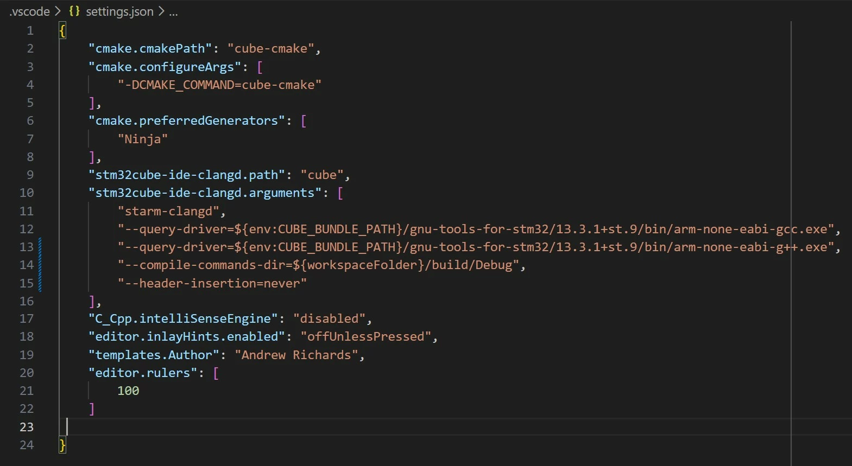Click the "cube" value on line 9
This screenshot has height=466, width=852.
tap(322, 175)
